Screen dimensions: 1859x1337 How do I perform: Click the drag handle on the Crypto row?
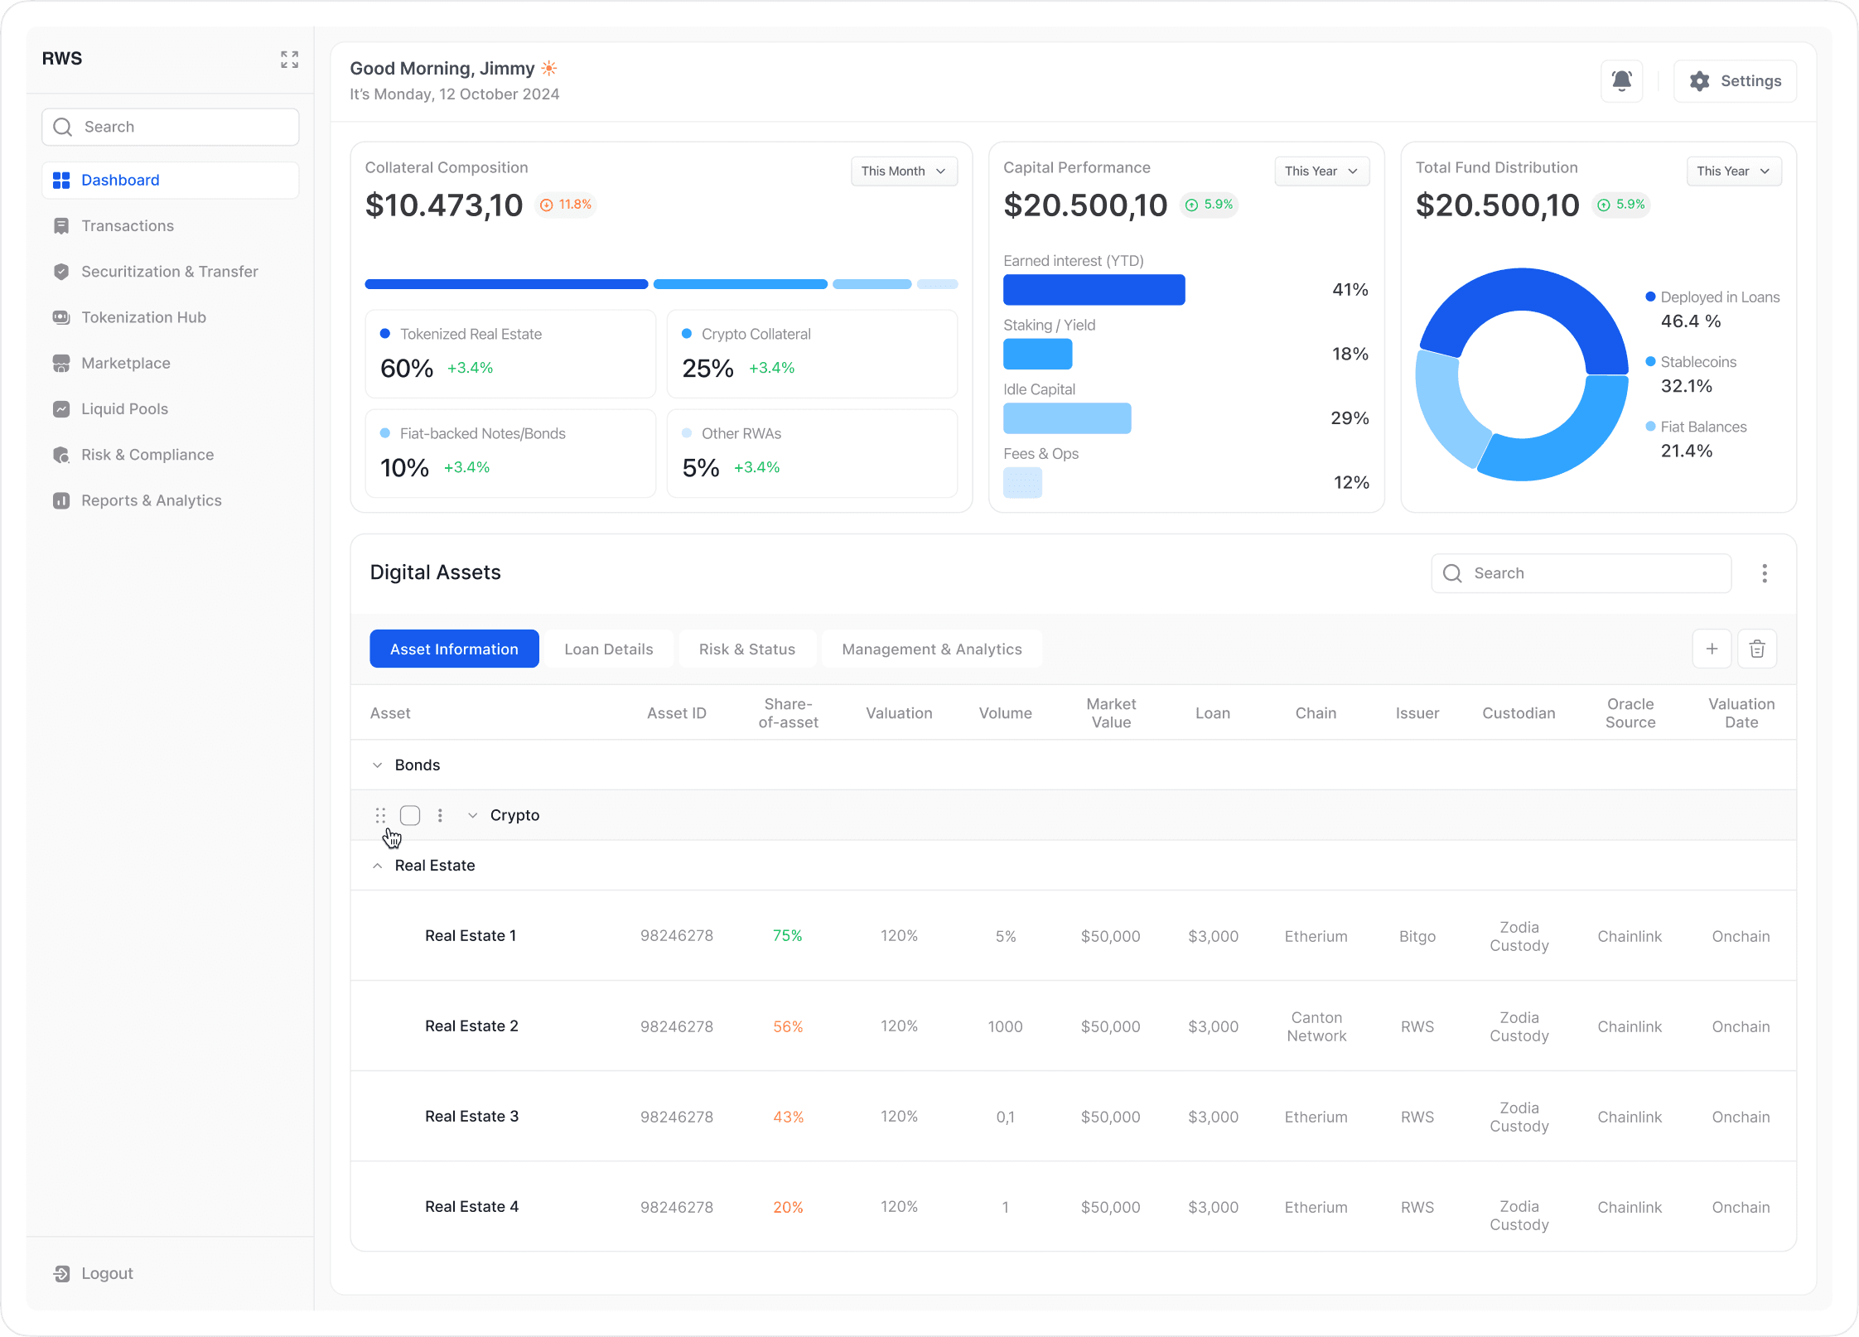click(x=380, y=816)
